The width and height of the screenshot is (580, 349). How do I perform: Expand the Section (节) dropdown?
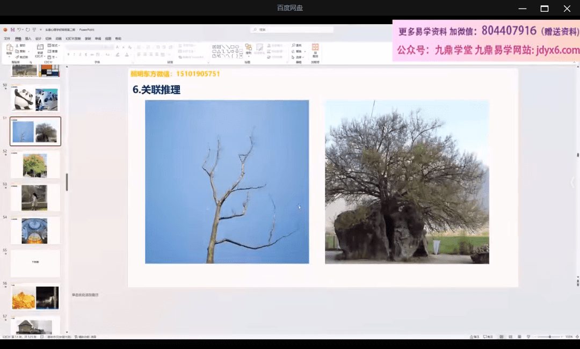pos(52,57)
